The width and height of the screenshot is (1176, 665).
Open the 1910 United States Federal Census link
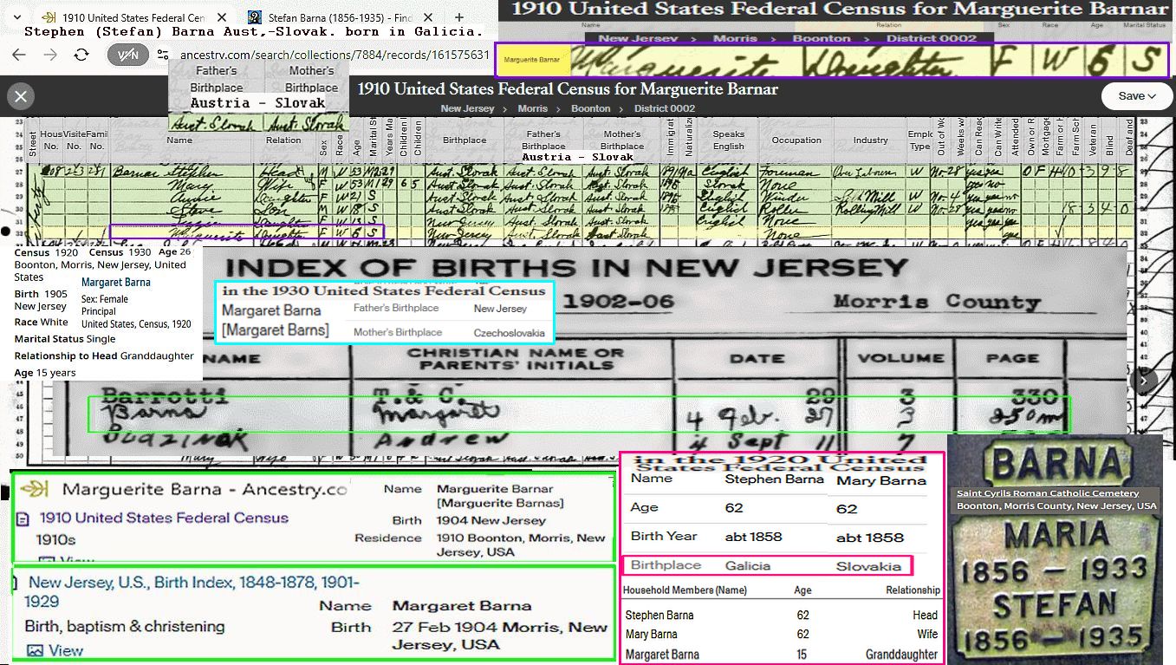pyautogui.click(x=164, y=518)
